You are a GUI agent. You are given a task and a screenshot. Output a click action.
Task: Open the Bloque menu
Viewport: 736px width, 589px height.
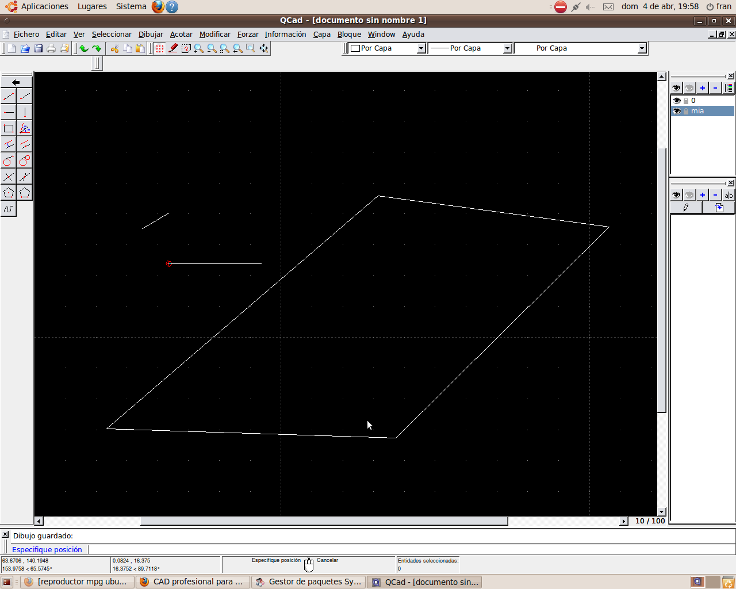349,35
